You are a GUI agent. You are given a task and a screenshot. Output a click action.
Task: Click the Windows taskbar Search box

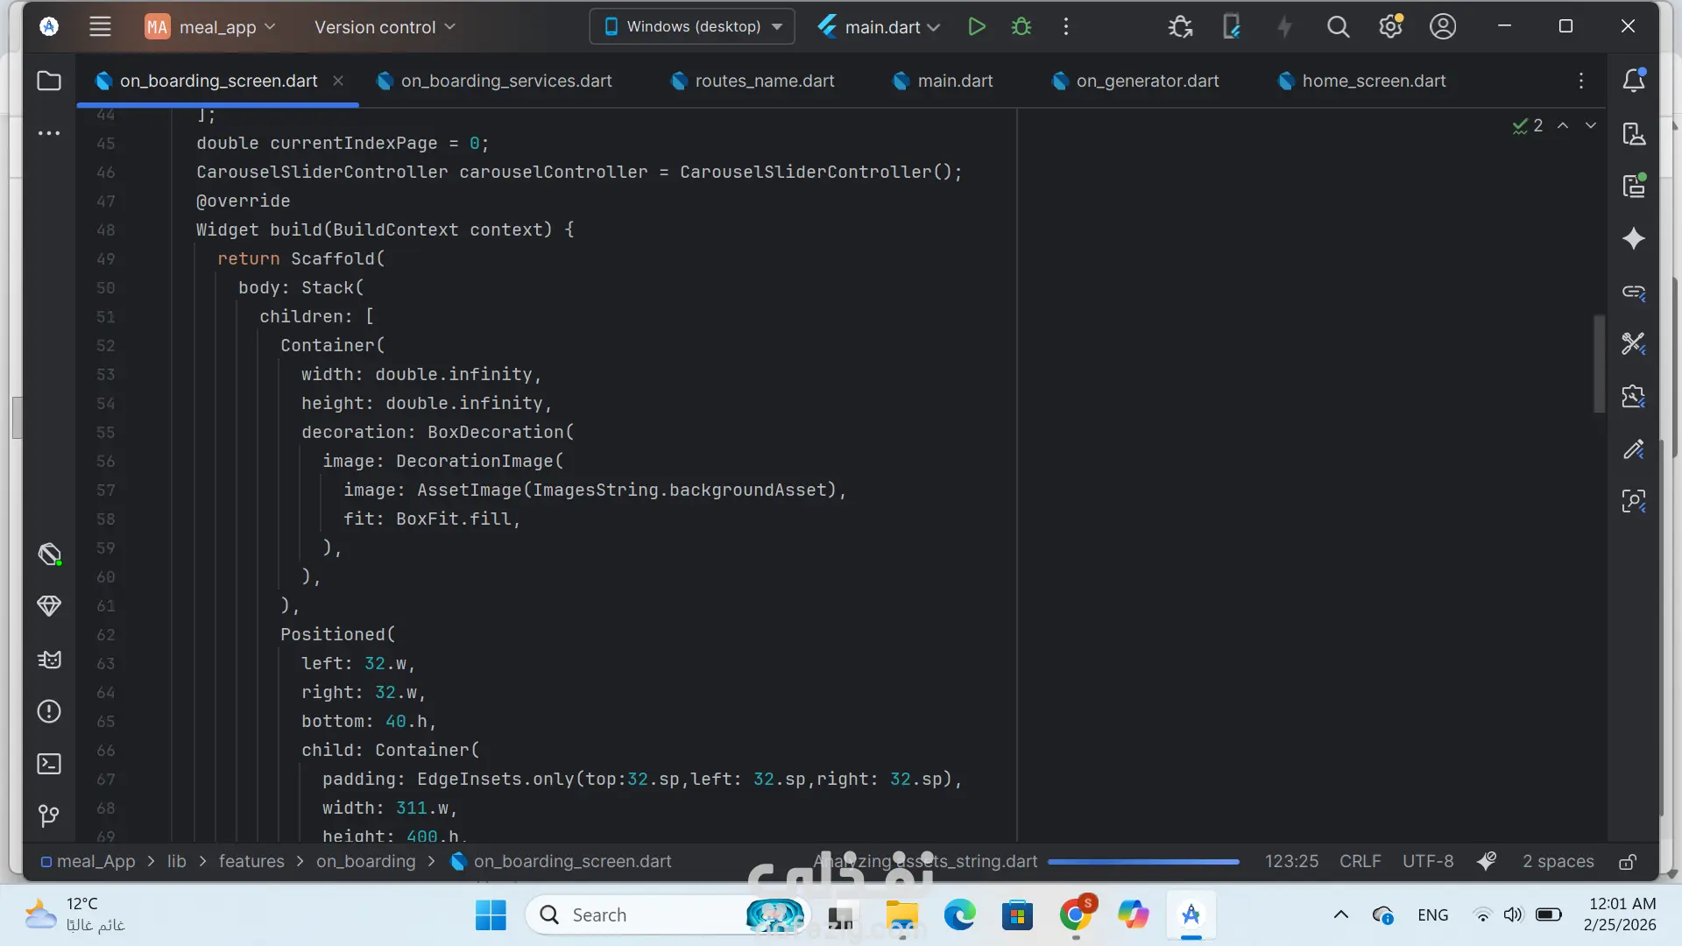click(x=631, y=915)
